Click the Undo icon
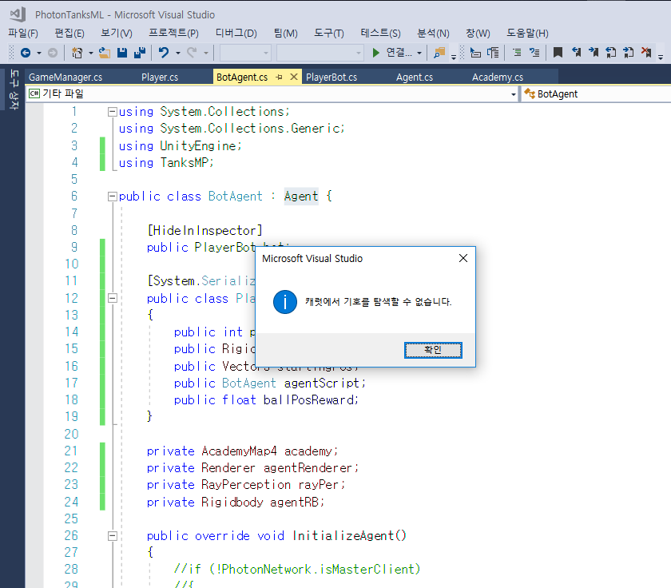 click(162, 54)
